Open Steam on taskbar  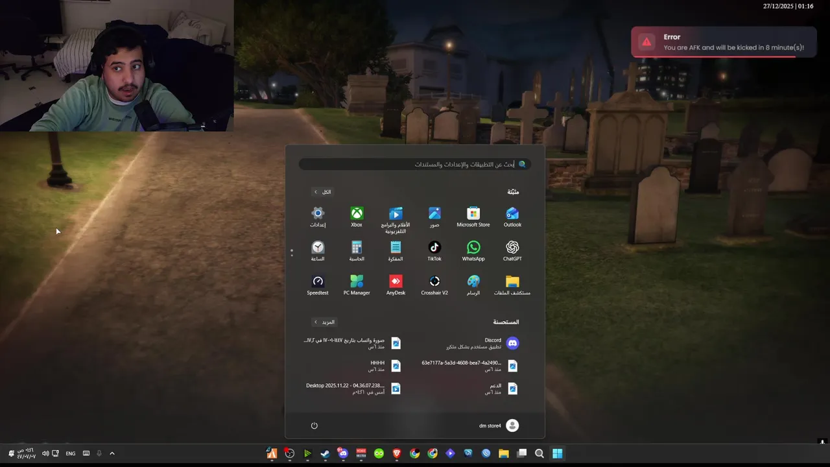tap(326, 453)
